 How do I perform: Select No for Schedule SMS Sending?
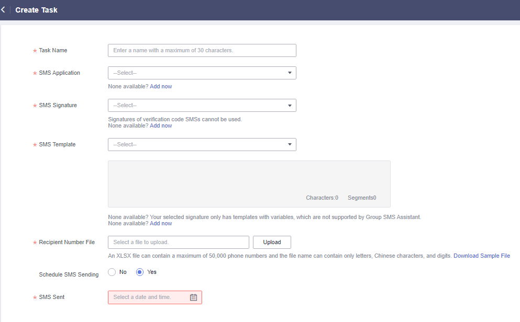tap(112, 272)
